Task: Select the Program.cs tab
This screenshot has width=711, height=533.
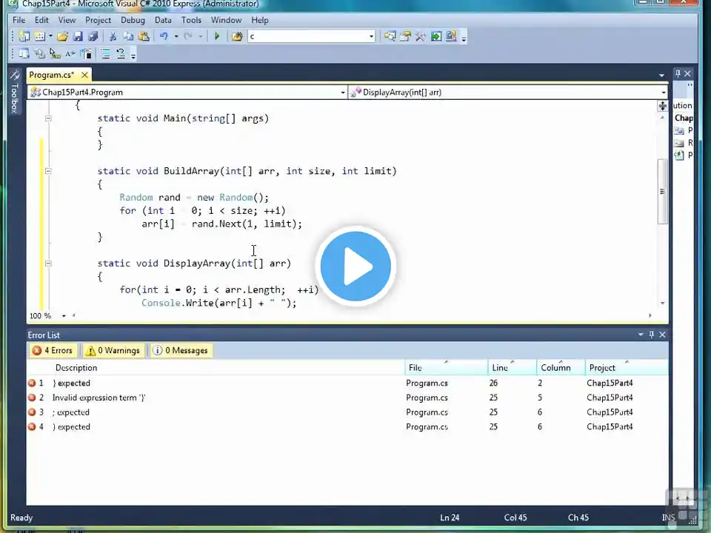Action: click(52, 75)
